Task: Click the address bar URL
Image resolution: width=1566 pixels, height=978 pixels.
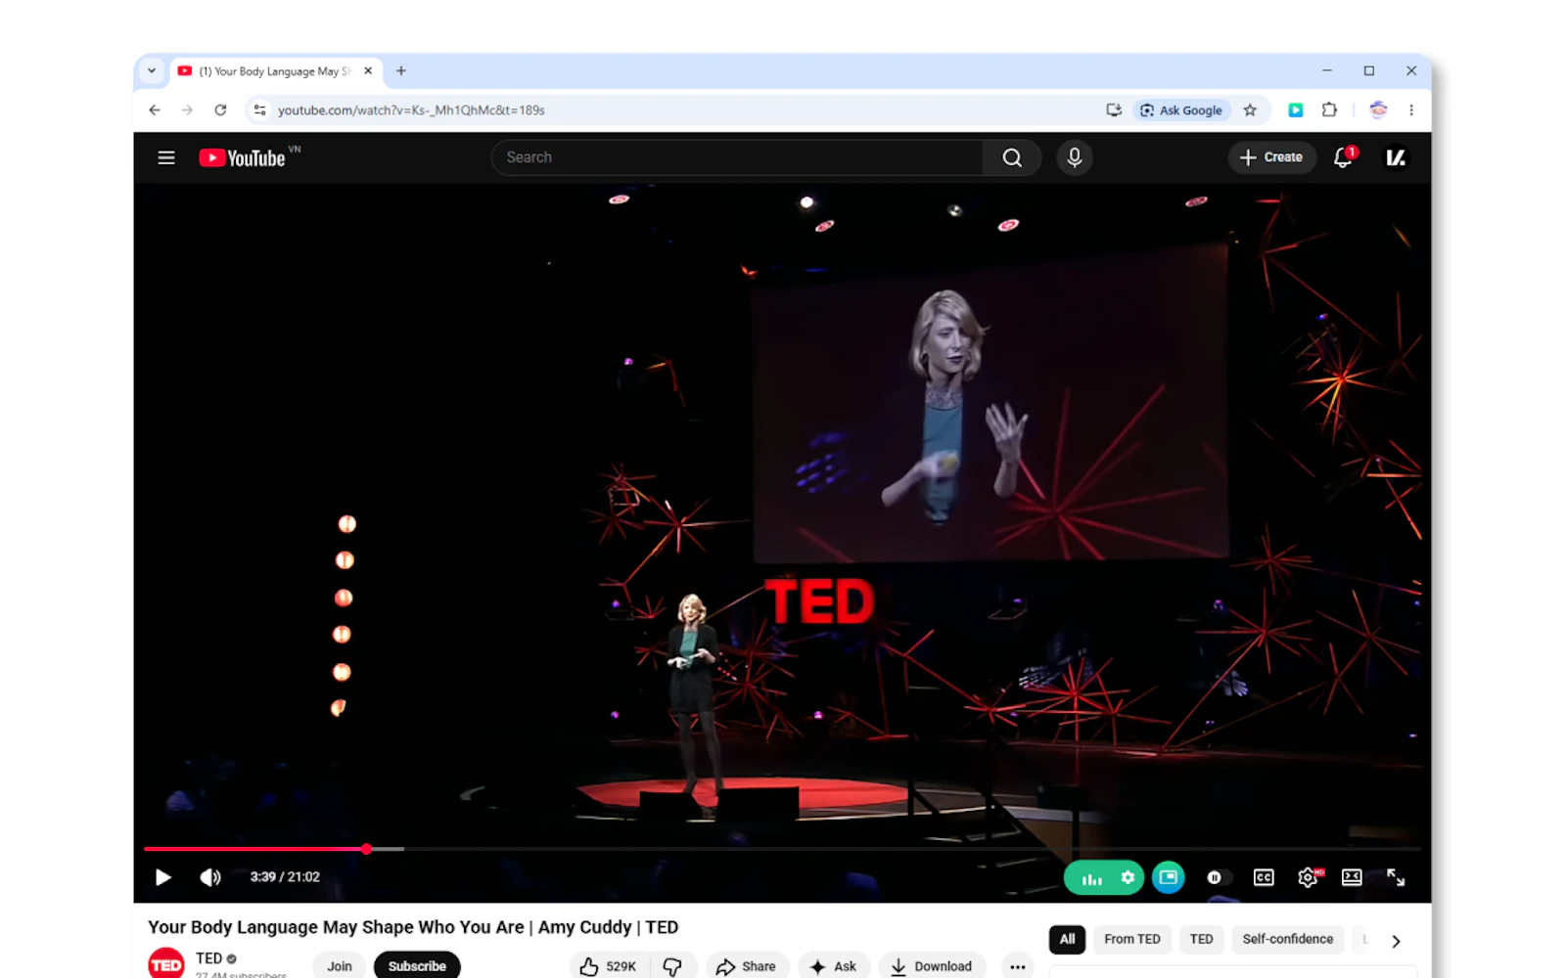Action: (x=411, y=111)
